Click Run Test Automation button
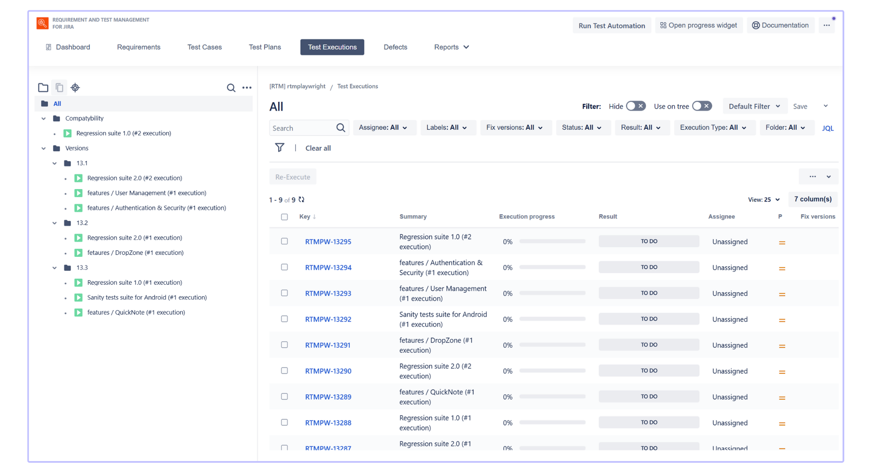The width and height of the screenshot is (878, 473). pyautogui.click(x=612, y=25)
